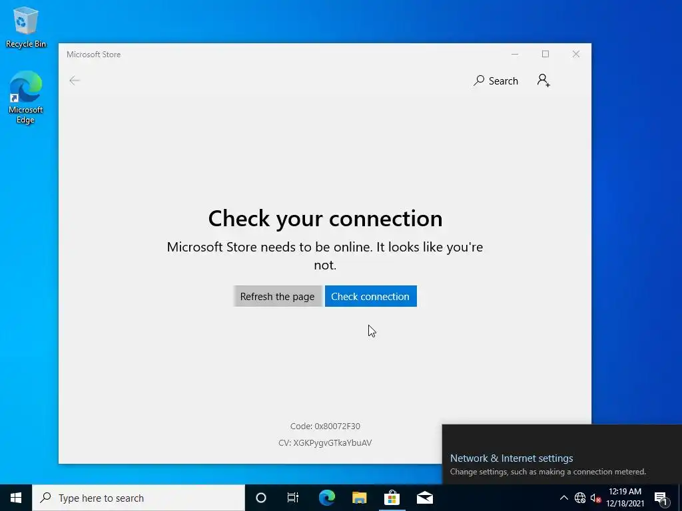Click the taskbar search box
Viewport: 682px width, 511px height.
[139, 498]
